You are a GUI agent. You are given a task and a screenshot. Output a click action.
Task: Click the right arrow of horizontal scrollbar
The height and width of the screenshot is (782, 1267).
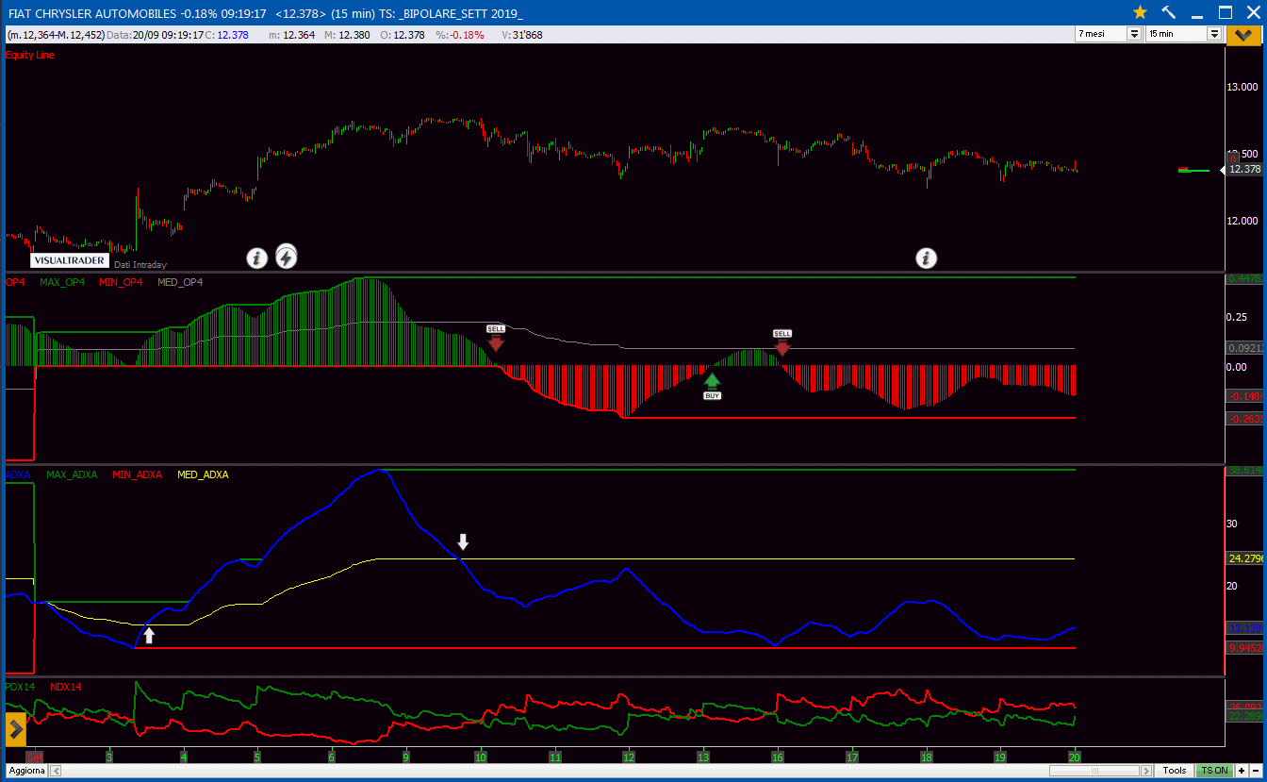pyautogui.click(x=1148, y=771)
